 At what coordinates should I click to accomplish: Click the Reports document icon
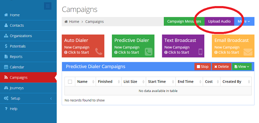pyautogui.click(x=6, y=57)
